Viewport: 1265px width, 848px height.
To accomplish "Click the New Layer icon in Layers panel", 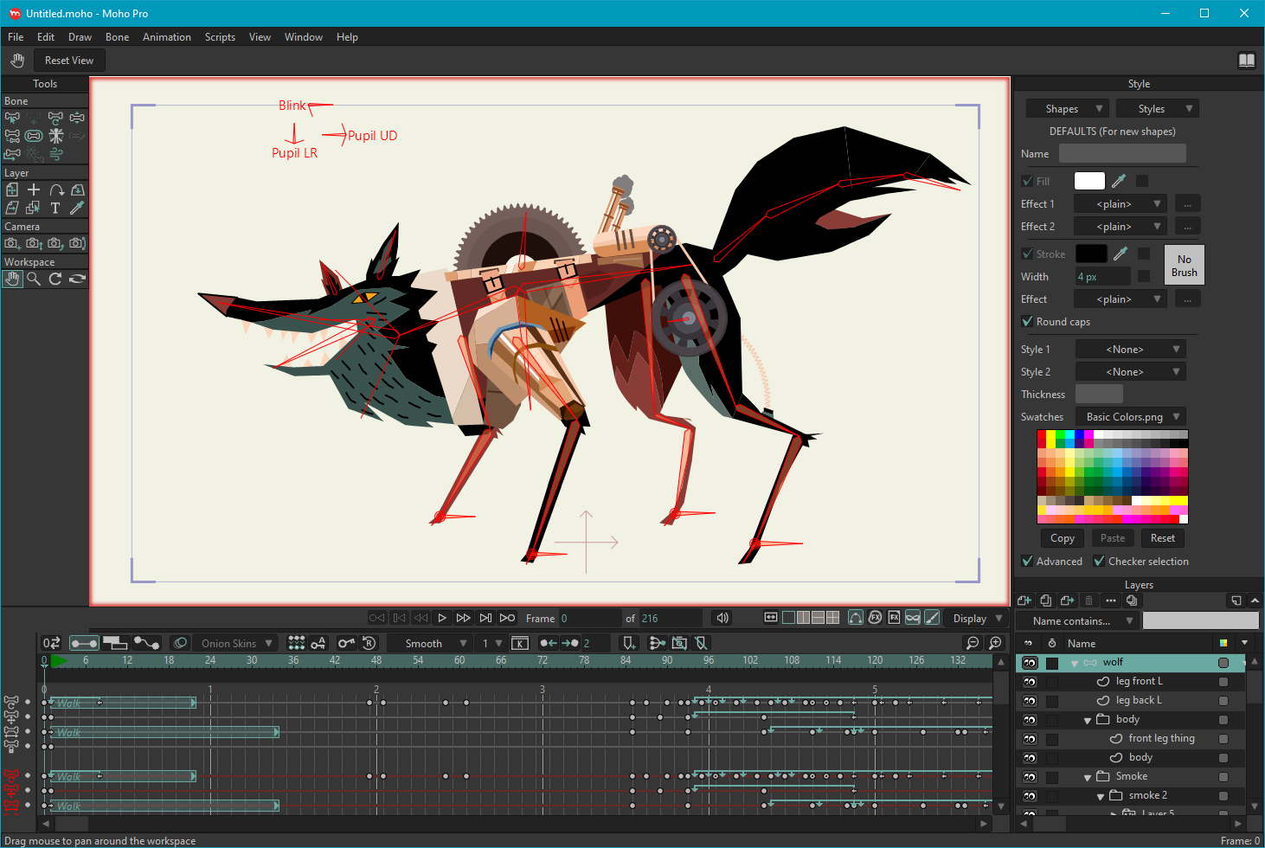I will (1024, 601).
